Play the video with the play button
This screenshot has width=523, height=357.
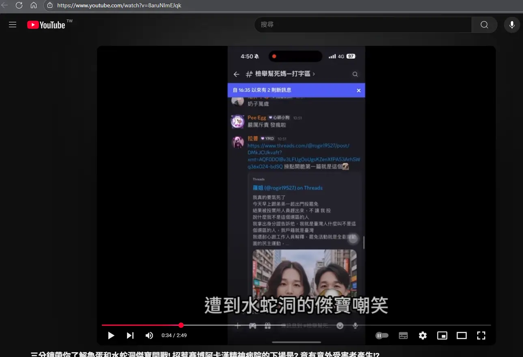pos(111,335)
